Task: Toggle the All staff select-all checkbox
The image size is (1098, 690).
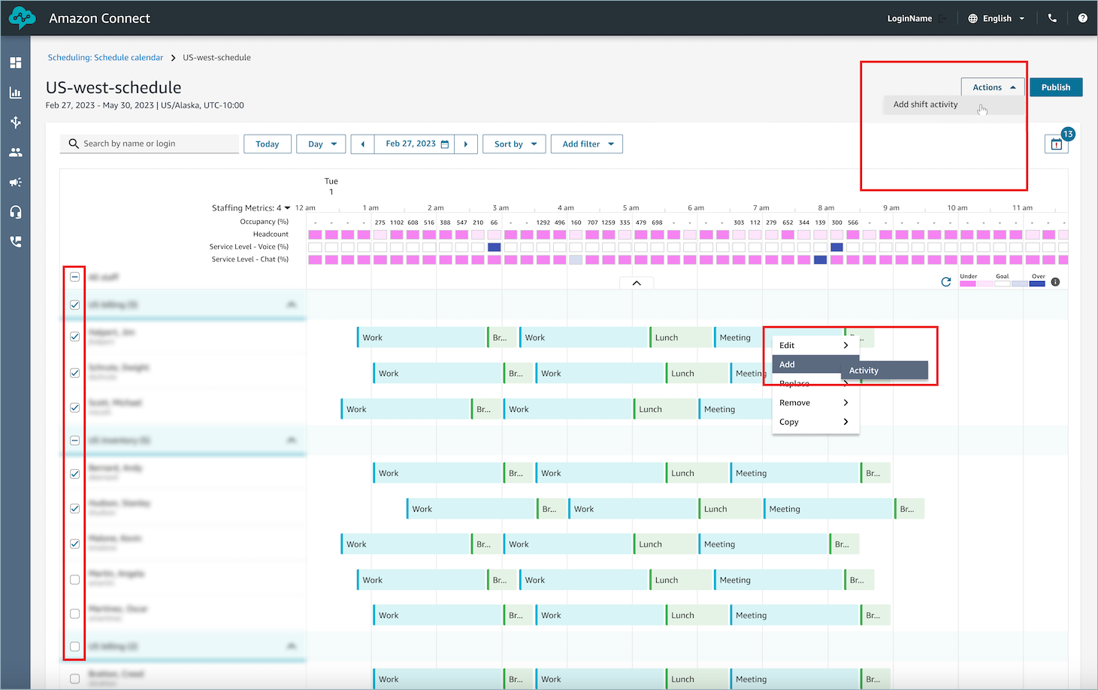Action: tap(74, 277)
